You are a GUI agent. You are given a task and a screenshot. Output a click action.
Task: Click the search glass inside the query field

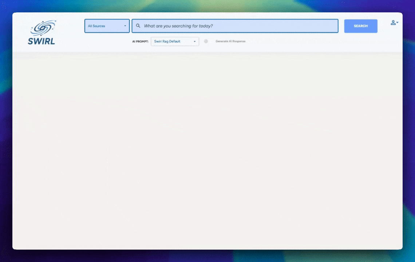click(138, 26)
